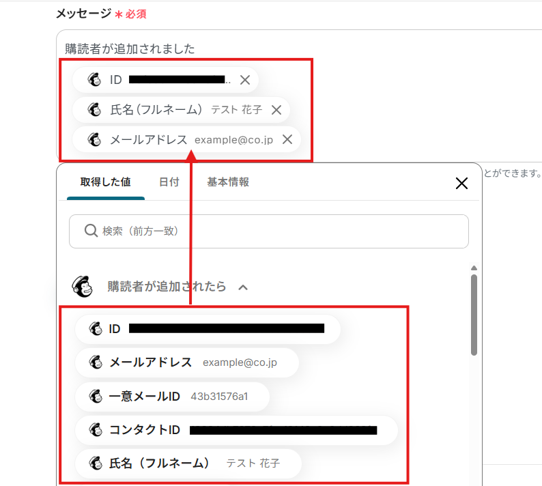
Task: Click the 購読者が追加されたら section title
Action: pos(167,287)
